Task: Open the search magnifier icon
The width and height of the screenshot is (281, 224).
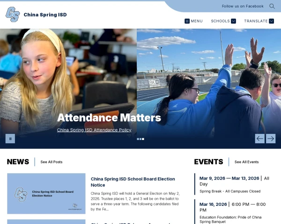Action: (x=272, y=6)
